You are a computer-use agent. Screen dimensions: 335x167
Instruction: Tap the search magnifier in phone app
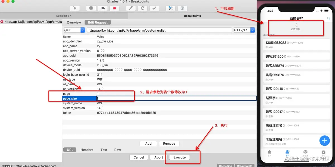(x=328, y=18)
